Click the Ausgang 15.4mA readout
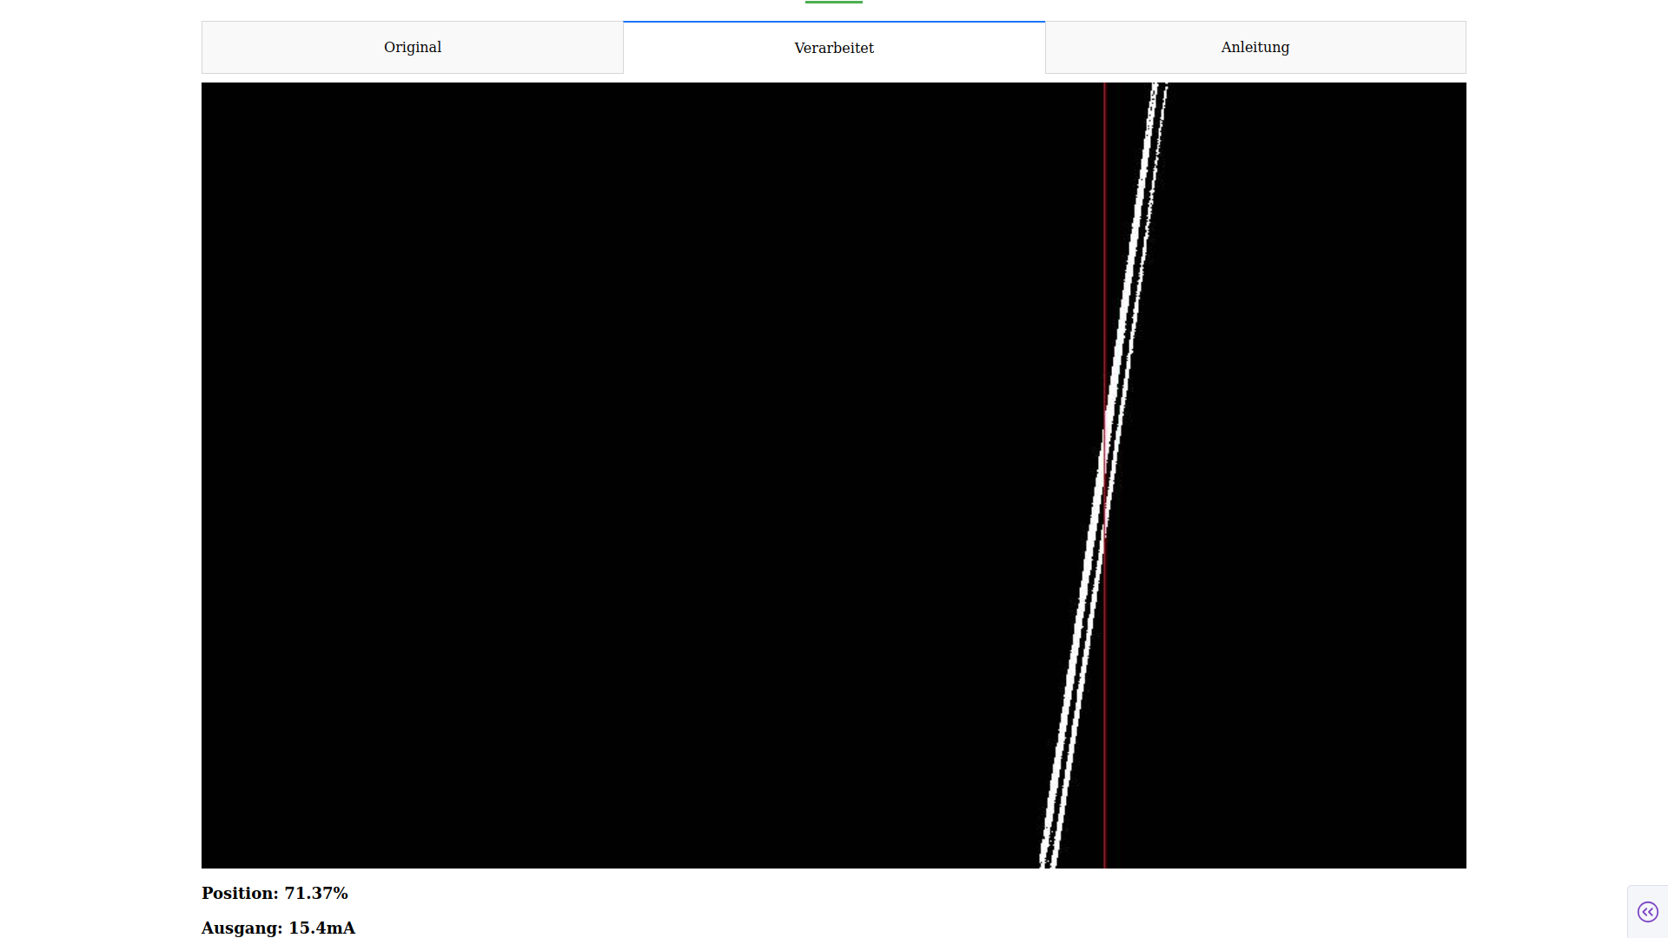This screenshot has height=938, width=1668. pos(278,928)
